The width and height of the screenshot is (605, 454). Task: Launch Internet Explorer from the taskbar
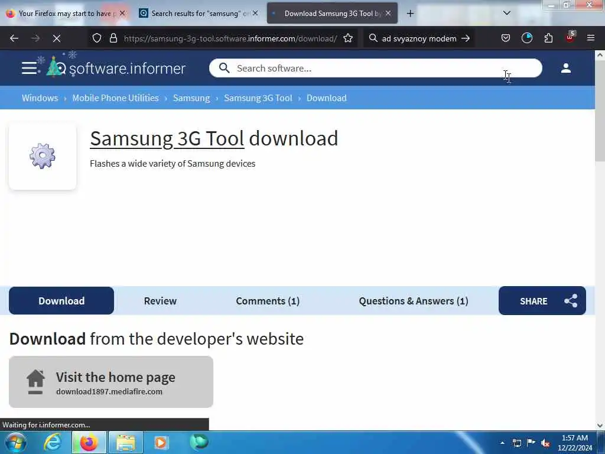point(52,442)
